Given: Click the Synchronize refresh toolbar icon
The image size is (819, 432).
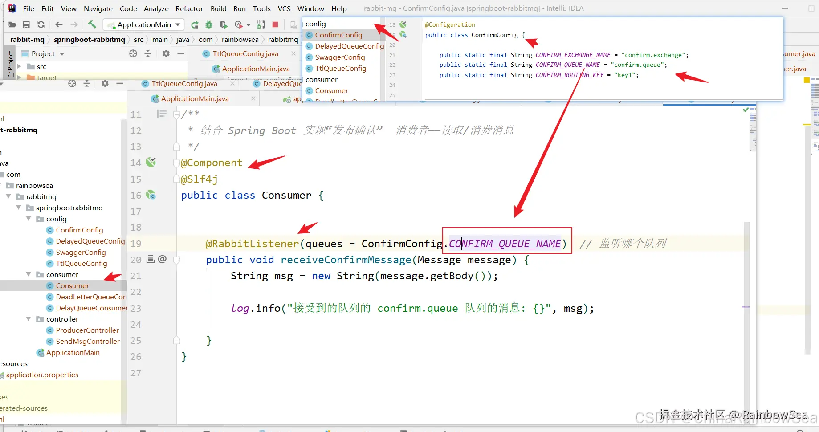Looking at the screenshot, I should pyautogui.click(x=41, y=24).
